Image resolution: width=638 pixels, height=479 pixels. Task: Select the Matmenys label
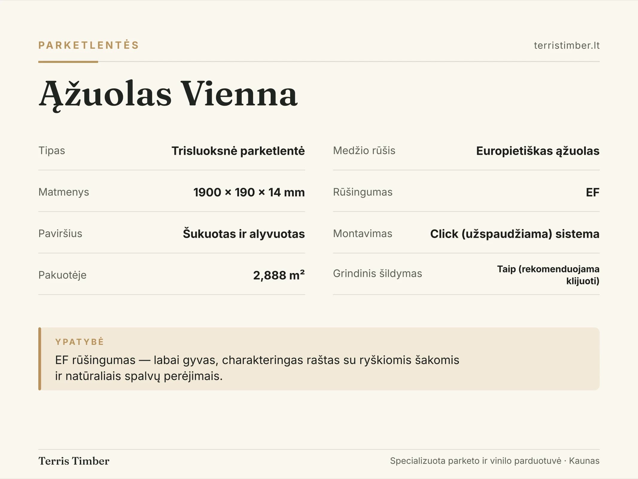(x=64, y=192)
